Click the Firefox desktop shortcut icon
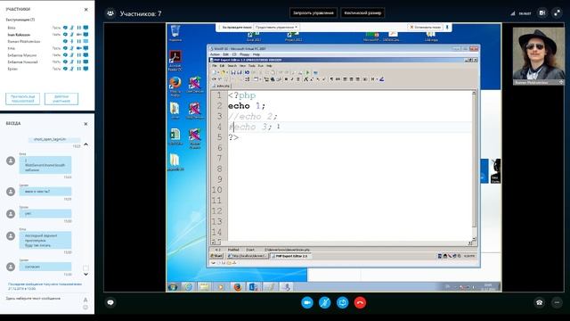This screenshot has height=321, width=570. 175,86
